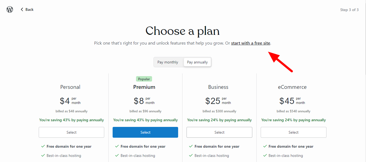Screen dimensions: 366x162
Task: Select the Personal plan
Action: click(x=71, y=132)
